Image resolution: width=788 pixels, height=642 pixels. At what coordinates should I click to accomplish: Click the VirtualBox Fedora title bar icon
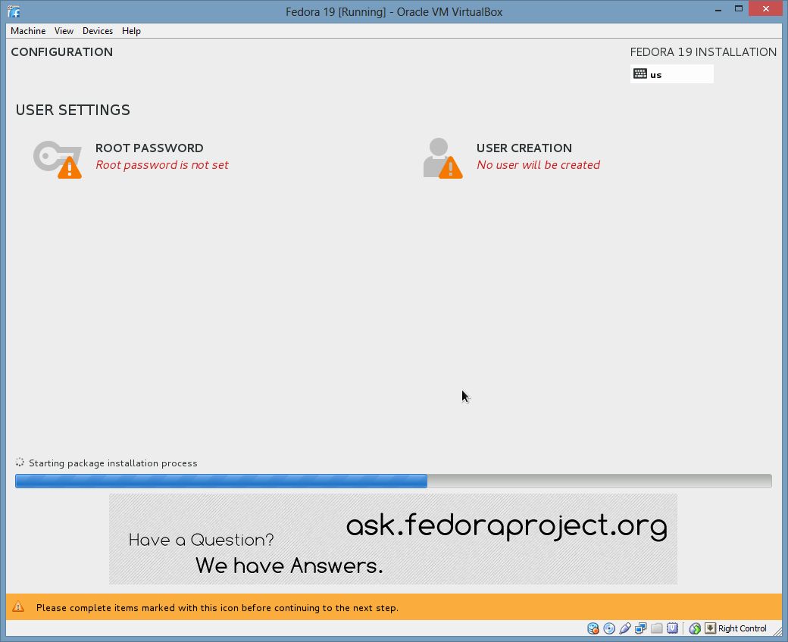pos(14,11)
